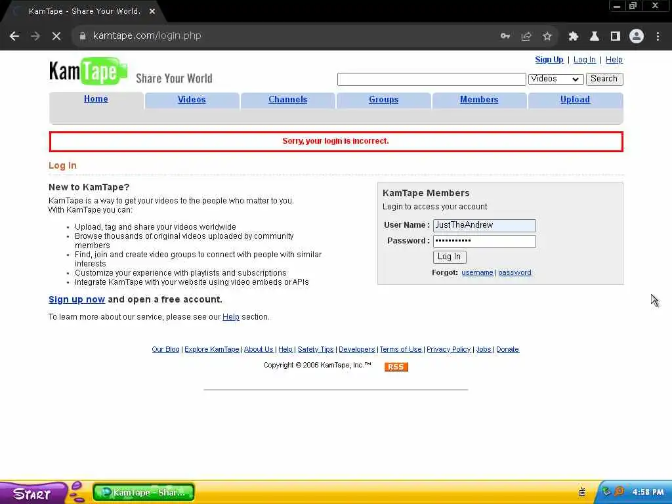Screen dimensions: 672x504
Task: Click the share page icon
Action: (x=526, y=36)
